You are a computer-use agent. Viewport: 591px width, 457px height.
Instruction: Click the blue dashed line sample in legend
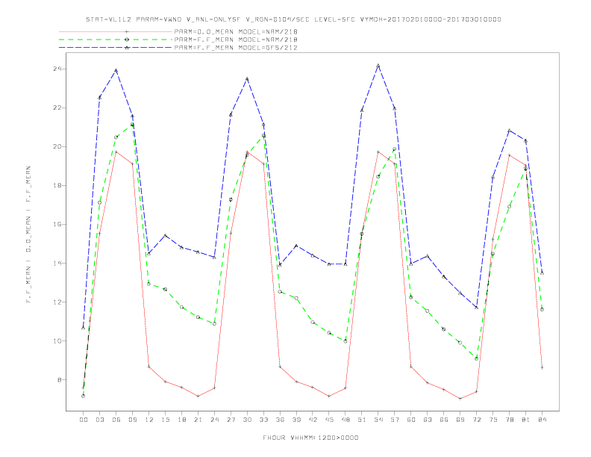(x=116, y=48)
